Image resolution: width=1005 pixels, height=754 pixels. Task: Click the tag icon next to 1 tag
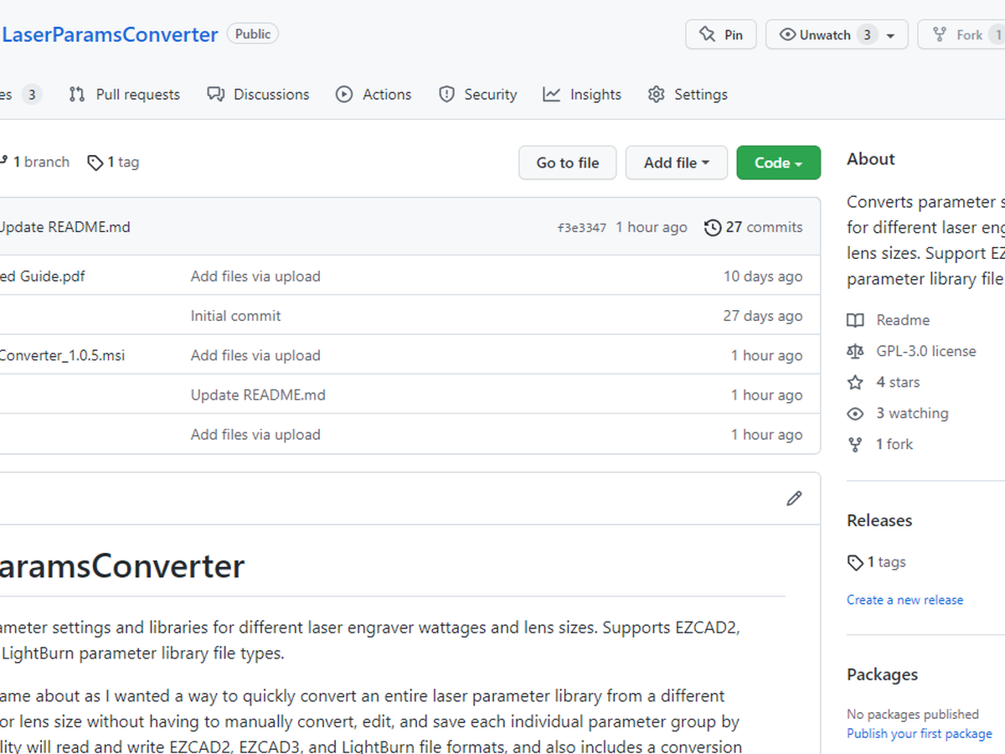coord(95,163)
